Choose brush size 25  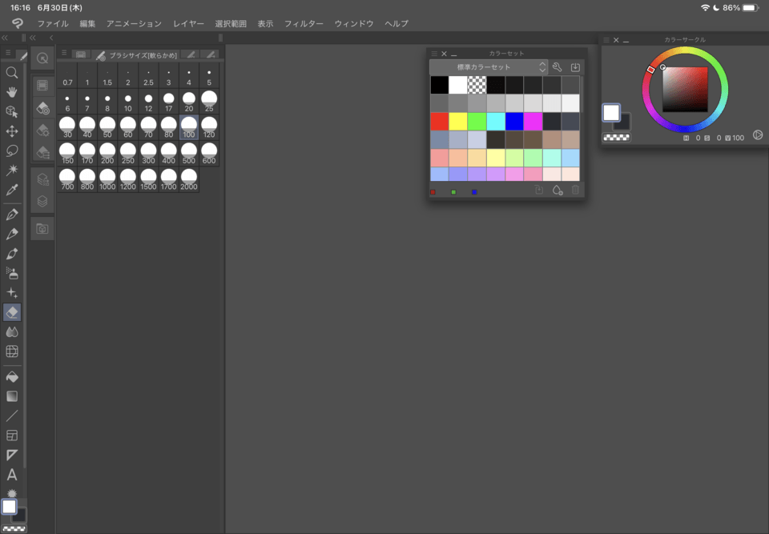coord(209,102)
